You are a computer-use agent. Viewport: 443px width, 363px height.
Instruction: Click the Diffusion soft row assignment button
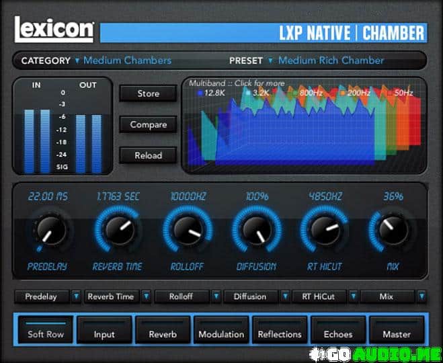pyautogui.click(x=250, y=296)
